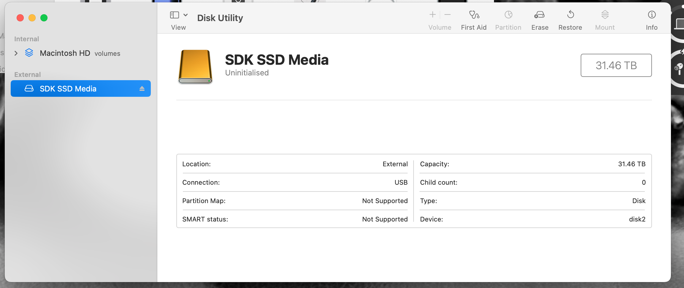
Task: Select the orange external drive image
Action: (x=195, y=67)
